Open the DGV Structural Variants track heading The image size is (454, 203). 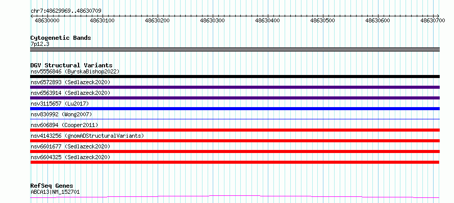click(71, 65)
